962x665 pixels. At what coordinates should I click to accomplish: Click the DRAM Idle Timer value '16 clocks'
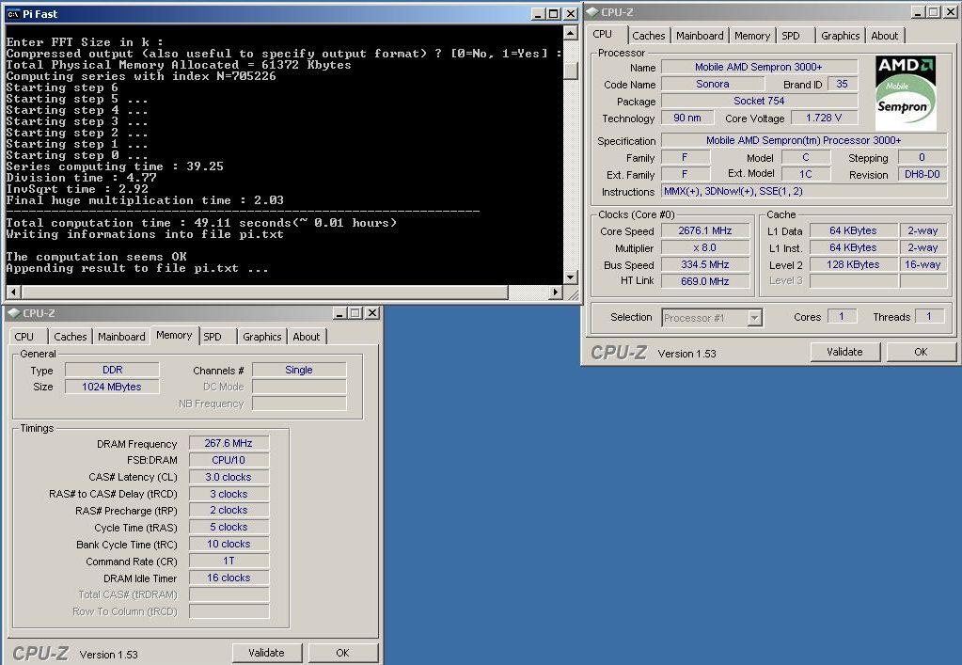[x=229, y=578]
